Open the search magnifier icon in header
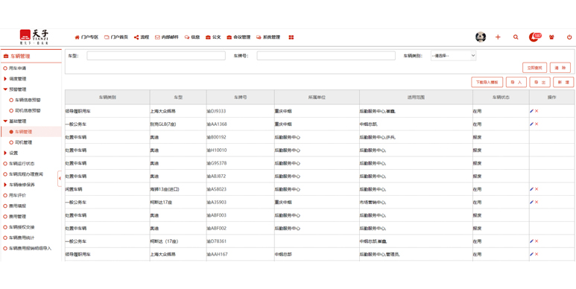This screenshot has height=289, width=576. coord(516,37)
